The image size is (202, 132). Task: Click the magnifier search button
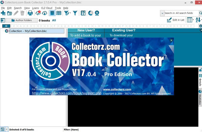point(200,13)
